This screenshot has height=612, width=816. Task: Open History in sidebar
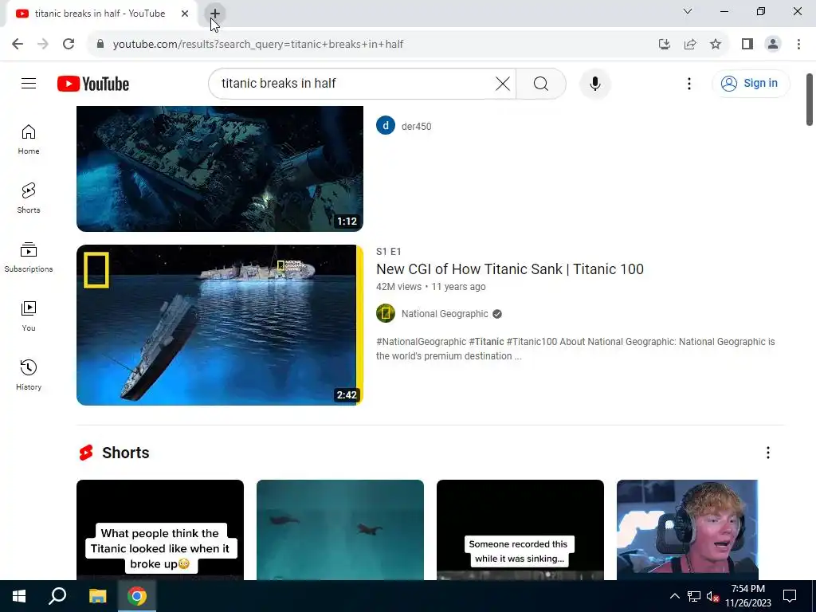pos(29,375)
